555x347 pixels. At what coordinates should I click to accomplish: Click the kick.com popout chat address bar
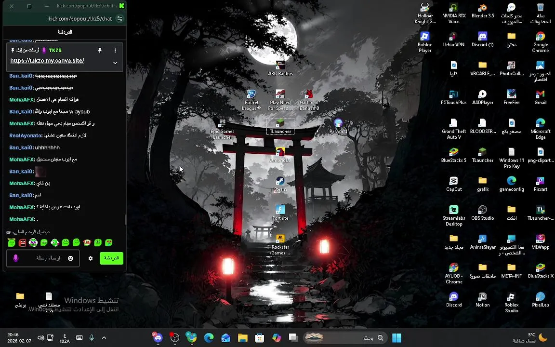point(80,18)
